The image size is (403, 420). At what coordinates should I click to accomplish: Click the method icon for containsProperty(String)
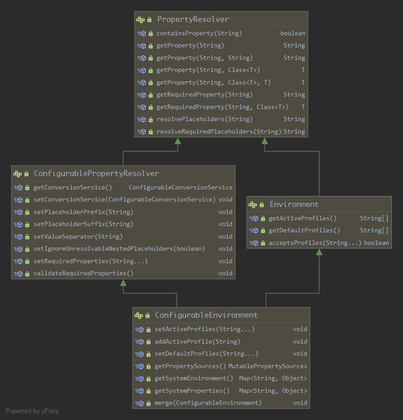pyautogui.click(x=142, y=34)
